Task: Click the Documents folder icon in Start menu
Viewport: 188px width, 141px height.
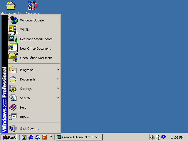Action: coord(13,79)
